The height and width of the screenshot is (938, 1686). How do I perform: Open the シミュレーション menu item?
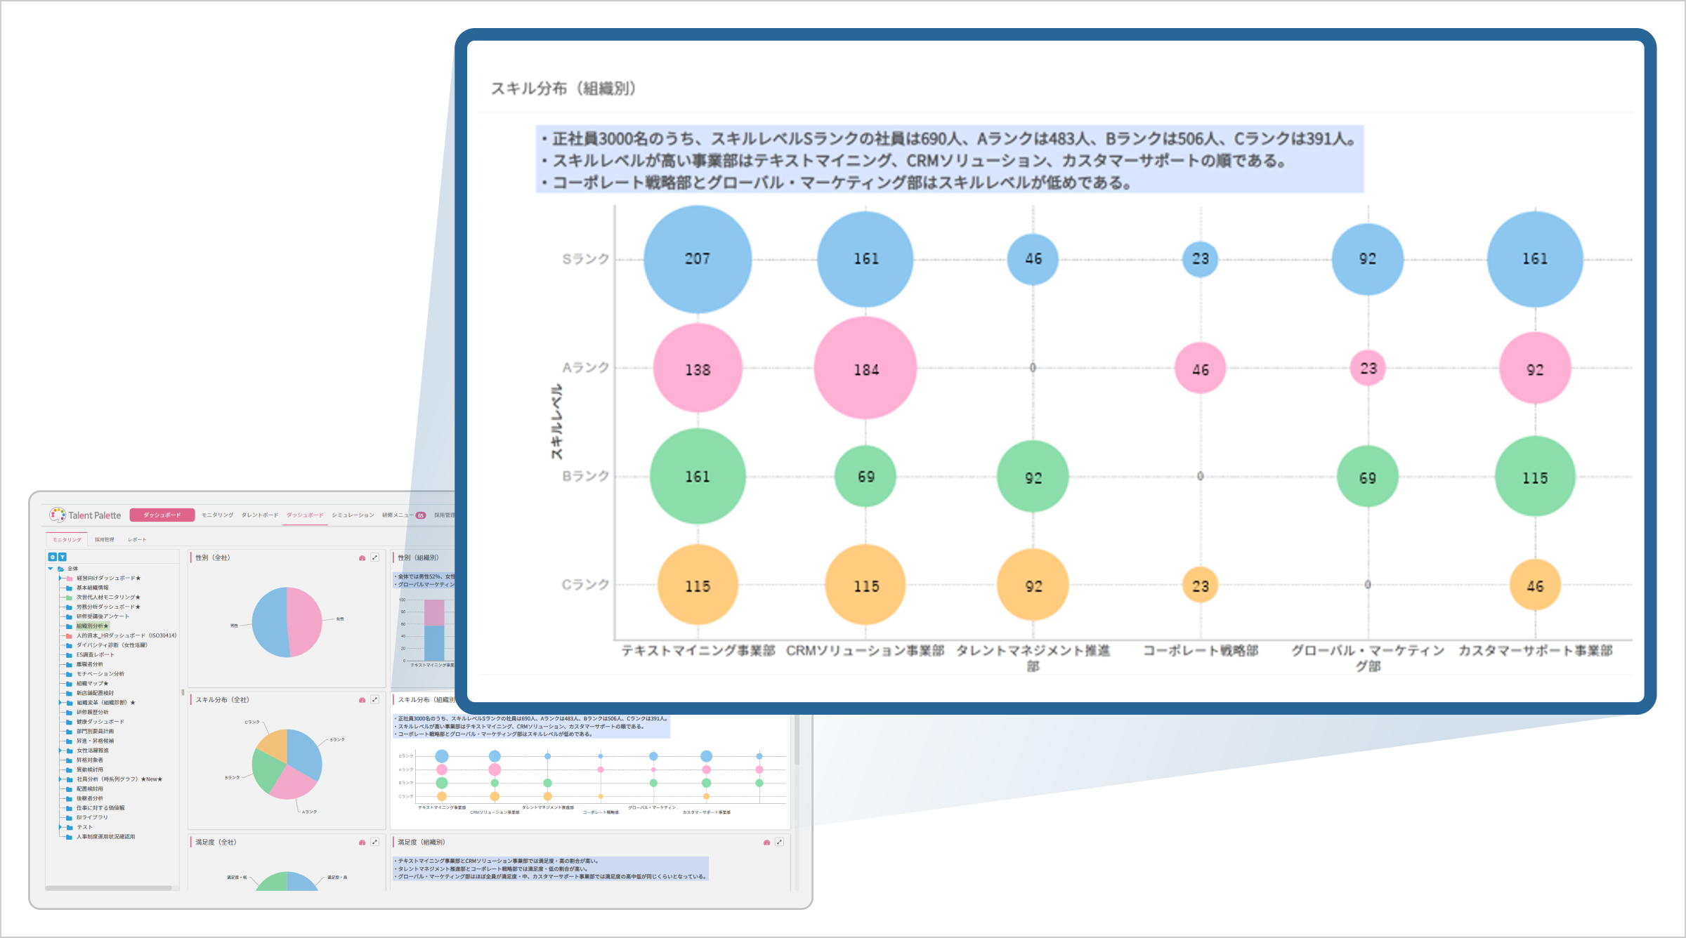(353, 515)
